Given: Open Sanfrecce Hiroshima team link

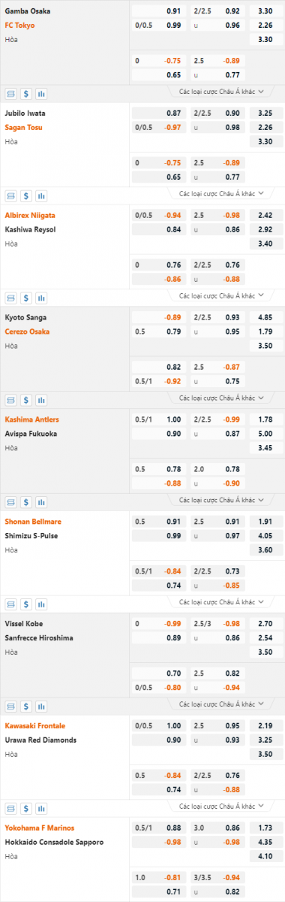Looking at the screenshot, I should [x=40, y=638].
